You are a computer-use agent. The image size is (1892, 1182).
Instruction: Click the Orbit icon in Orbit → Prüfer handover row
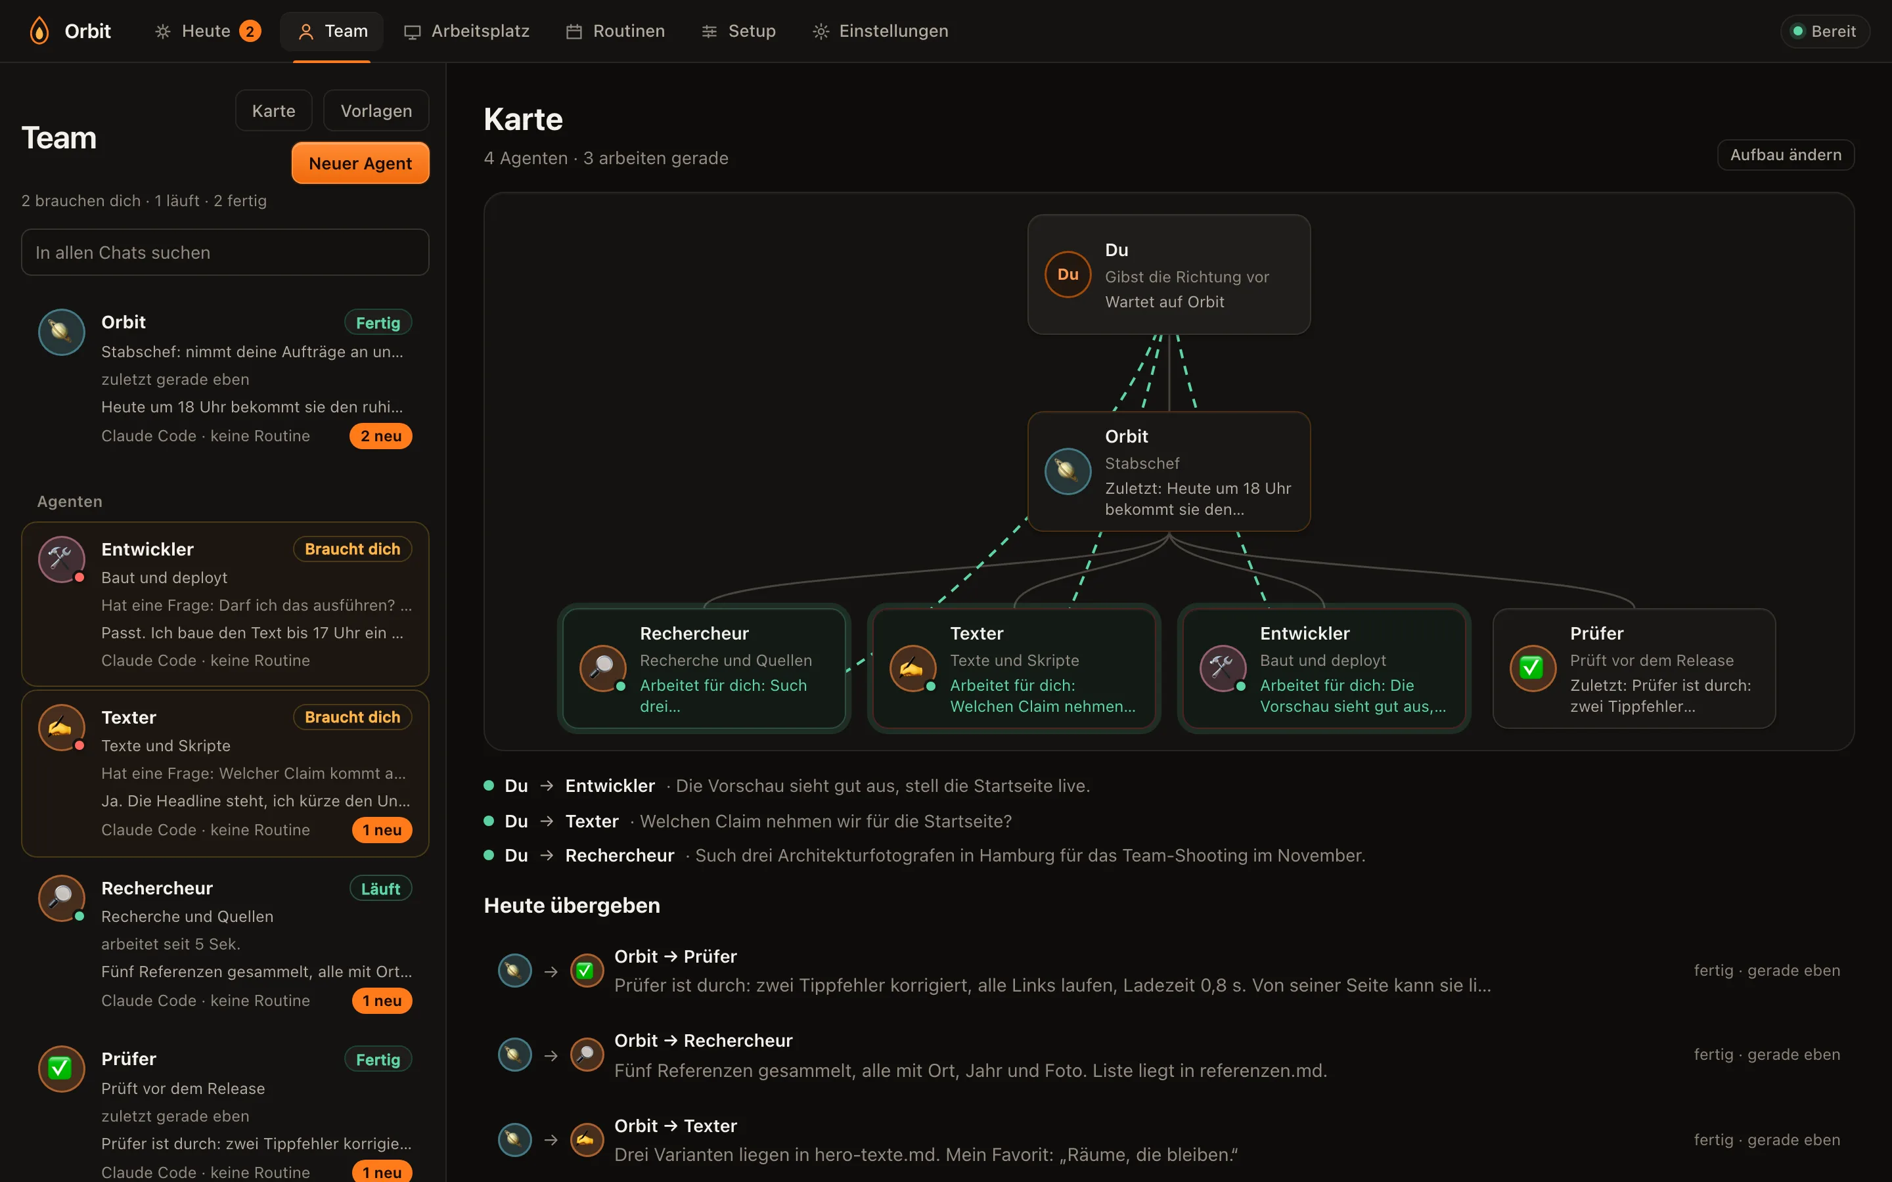[515, 971]
